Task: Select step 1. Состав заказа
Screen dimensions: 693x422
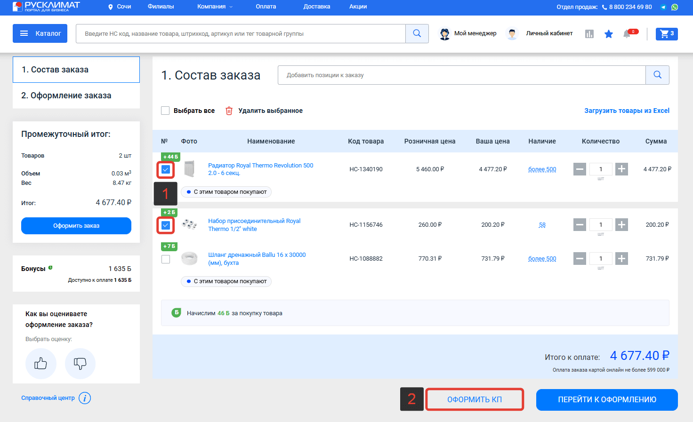Action: click(x=76, y=70)
